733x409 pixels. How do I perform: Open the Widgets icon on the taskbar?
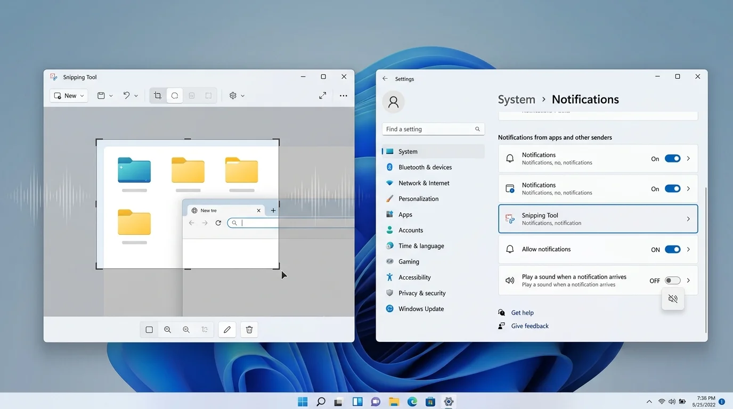(357, 402)
